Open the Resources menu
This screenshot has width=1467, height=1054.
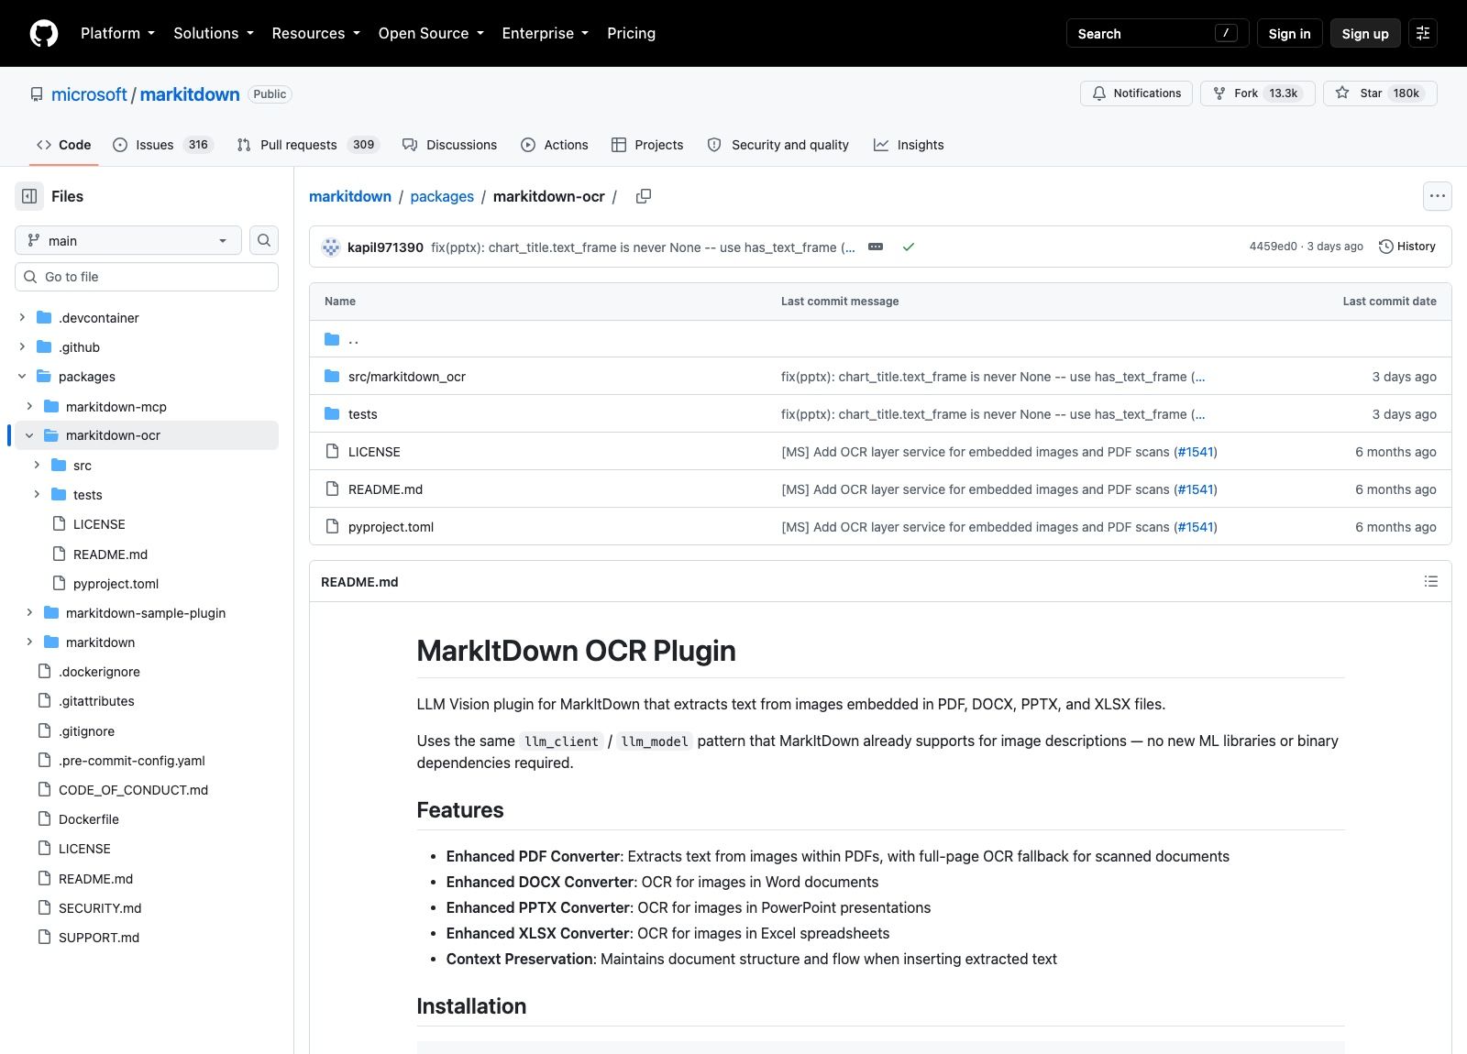[315, 33]
